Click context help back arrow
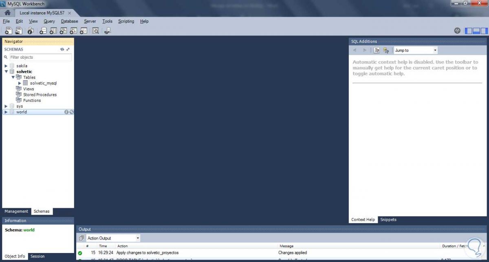 point(355,50)
